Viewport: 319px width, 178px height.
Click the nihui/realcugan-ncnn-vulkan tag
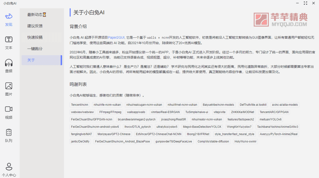pyautogui.click(x=144, y=105)
